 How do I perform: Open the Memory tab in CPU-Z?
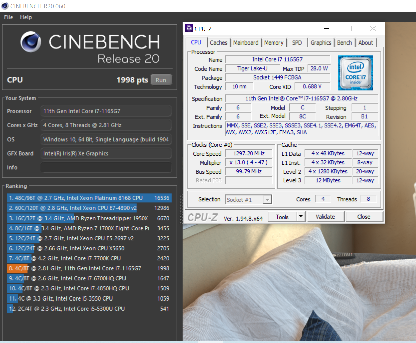point(273,42)
